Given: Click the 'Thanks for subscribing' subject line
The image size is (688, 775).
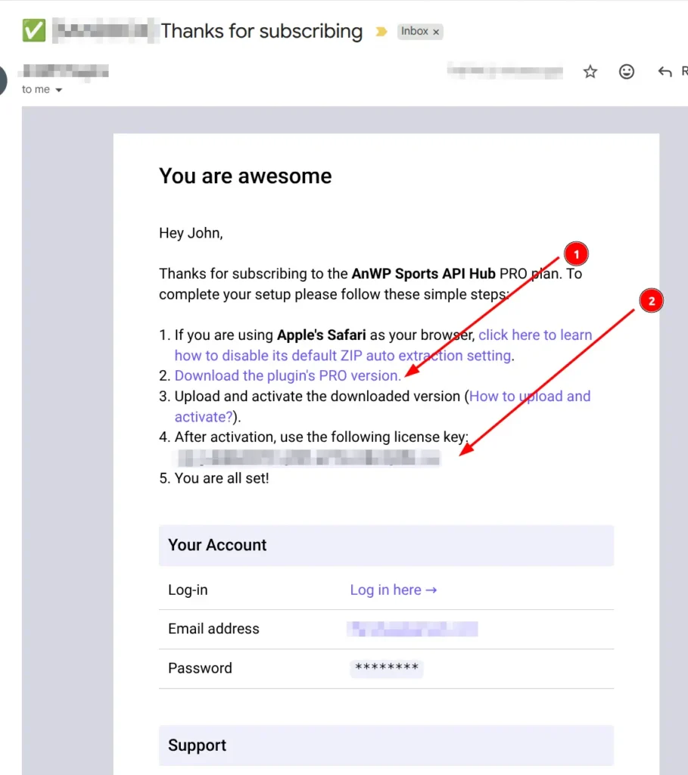Looking at the screenshot, I should pos(261,31).
